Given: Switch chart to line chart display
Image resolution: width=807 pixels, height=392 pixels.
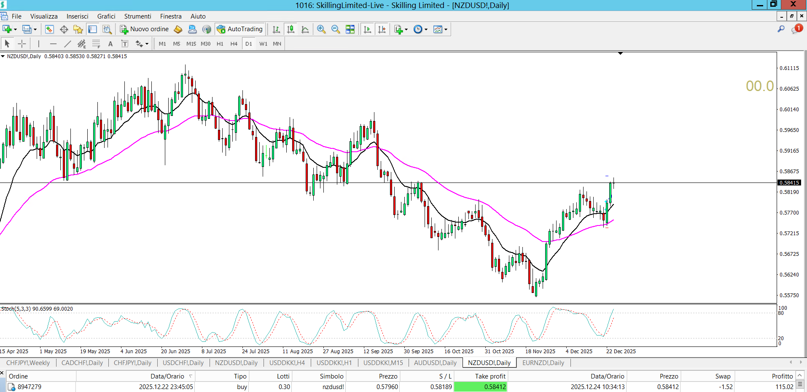Looking at the screenshot, I should click(x=305, y=29).
